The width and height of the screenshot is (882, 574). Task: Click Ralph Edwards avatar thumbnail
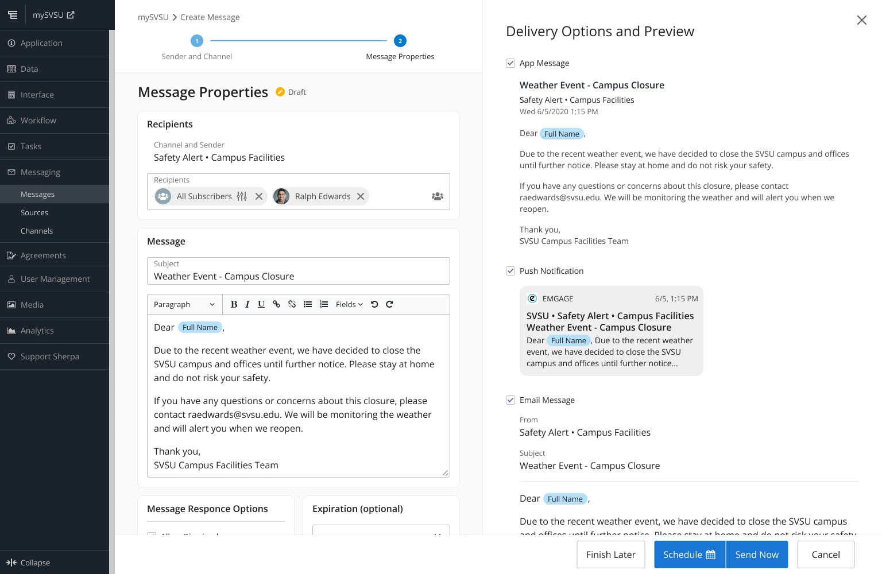click(x=281, y=196)
